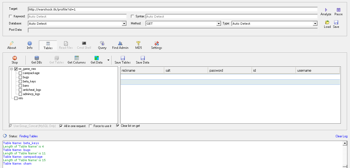Uncheck the wr_game_nex database checkbox
The image size is (350, 168).
pyautogui.click(x=16, y=69)
